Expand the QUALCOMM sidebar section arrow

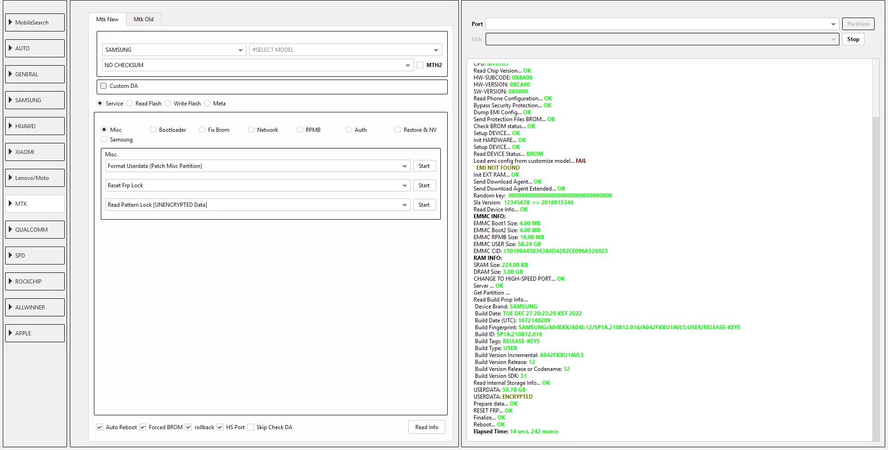click(10, 229)
